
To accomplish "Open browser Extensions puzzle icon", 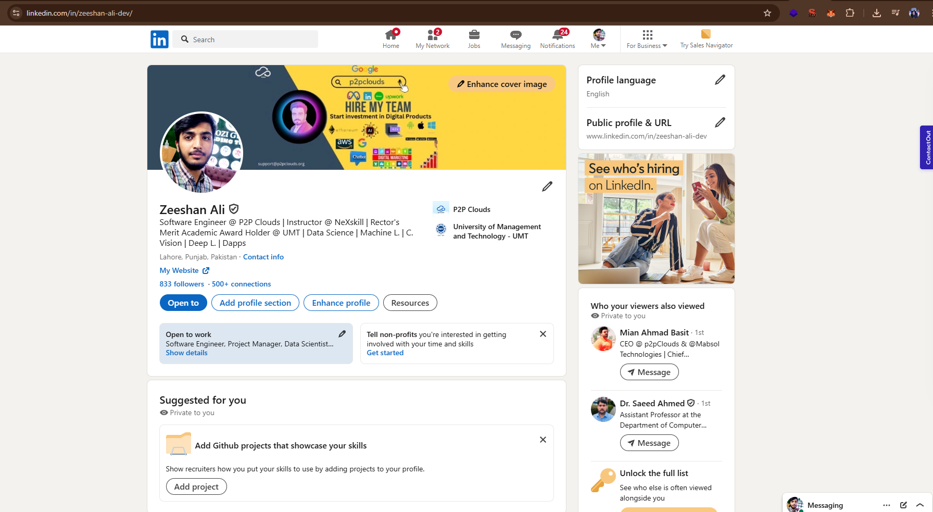I will 850,13.
